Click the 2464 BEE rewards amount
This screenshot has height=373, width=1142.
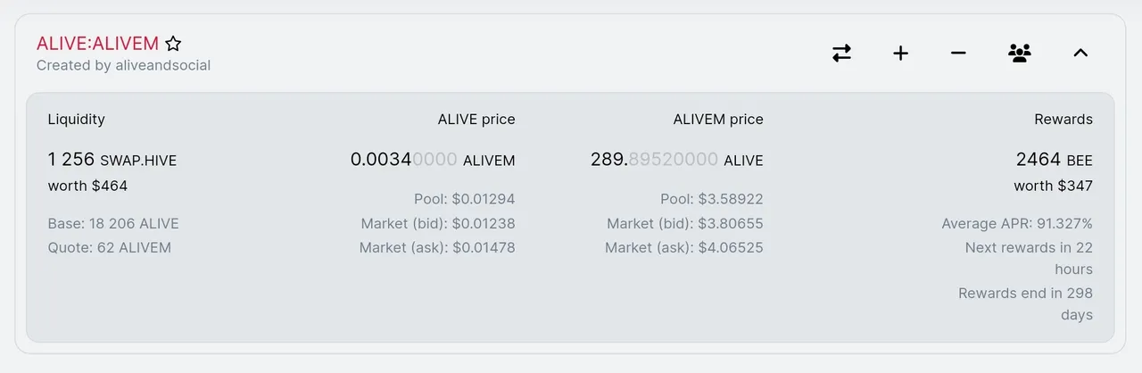[1054, 160]
